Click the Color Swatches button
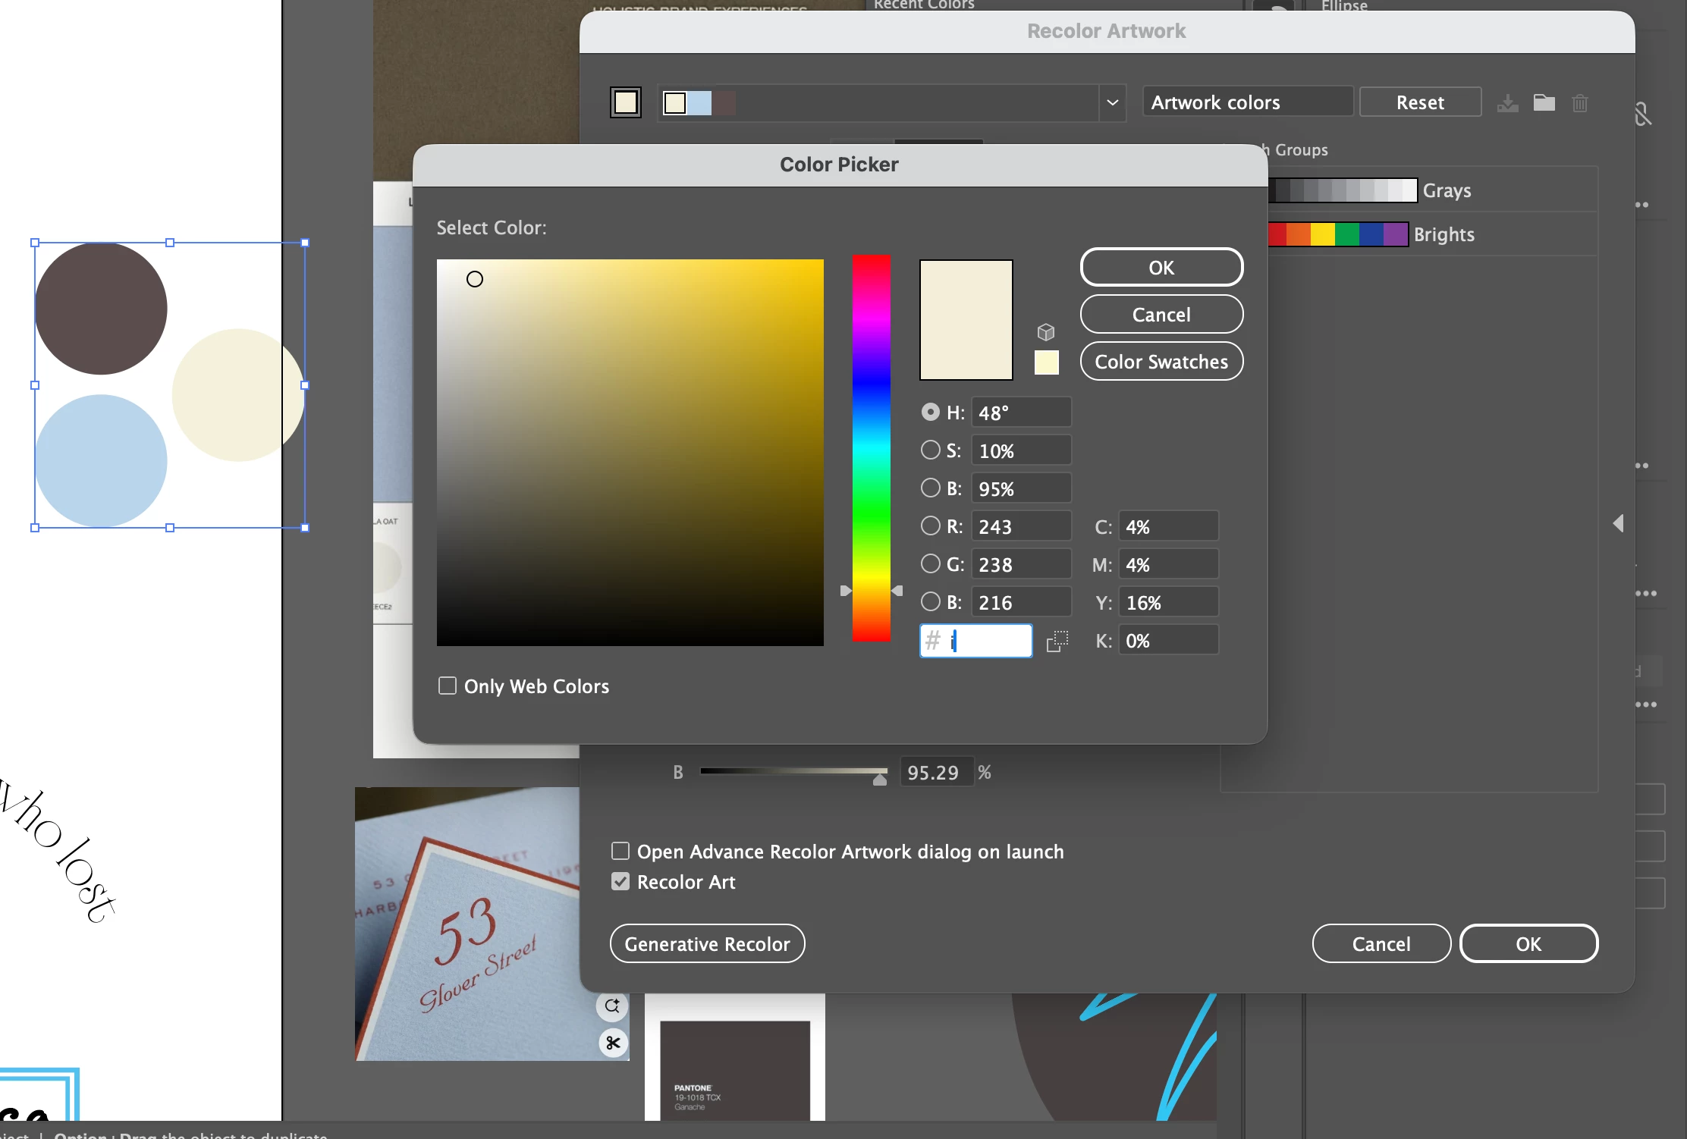 pos(1161,362)
